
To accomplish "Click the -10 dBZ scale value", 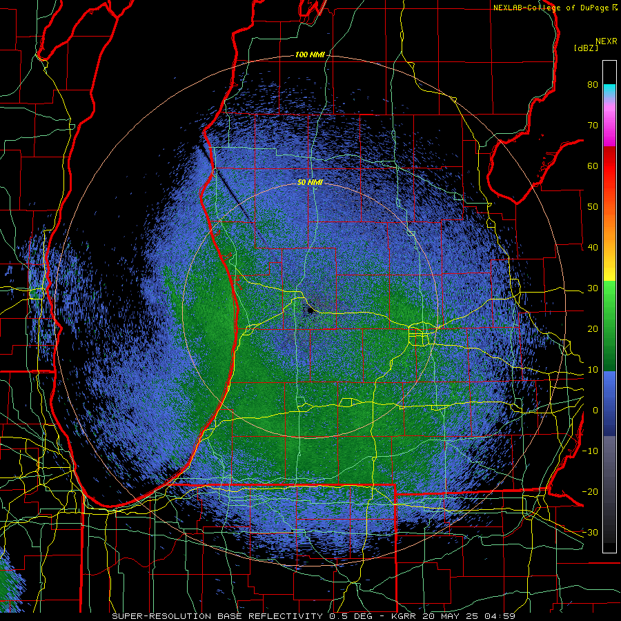I will click(x=590, y=451).
